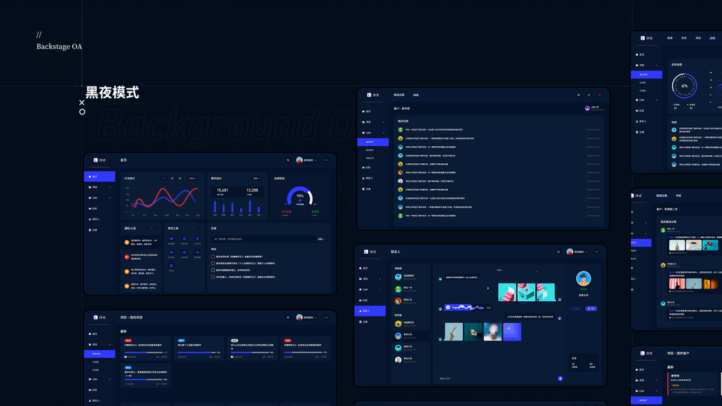Open search in the home dashboard window
722x406 pixels.
point(288,160)
